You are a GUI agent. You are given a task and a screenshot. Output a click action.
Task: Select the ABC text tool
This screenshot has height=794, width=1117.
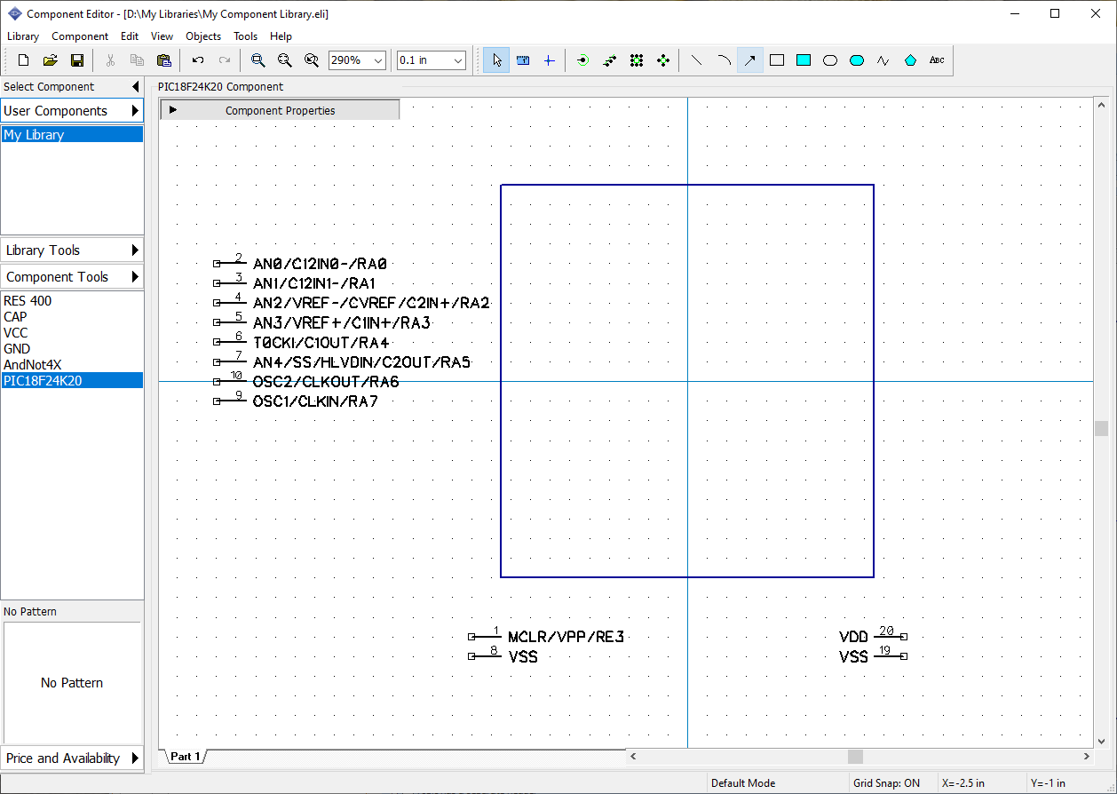[x=937, y=60]
